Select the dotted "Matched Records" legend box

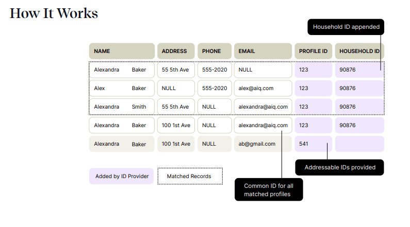190,176
